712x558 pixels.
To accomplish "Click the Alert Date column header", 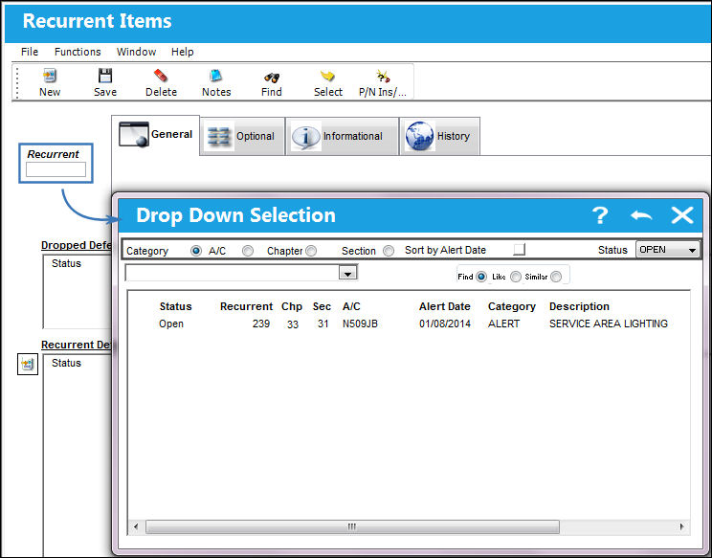I will tap(445, 306).
